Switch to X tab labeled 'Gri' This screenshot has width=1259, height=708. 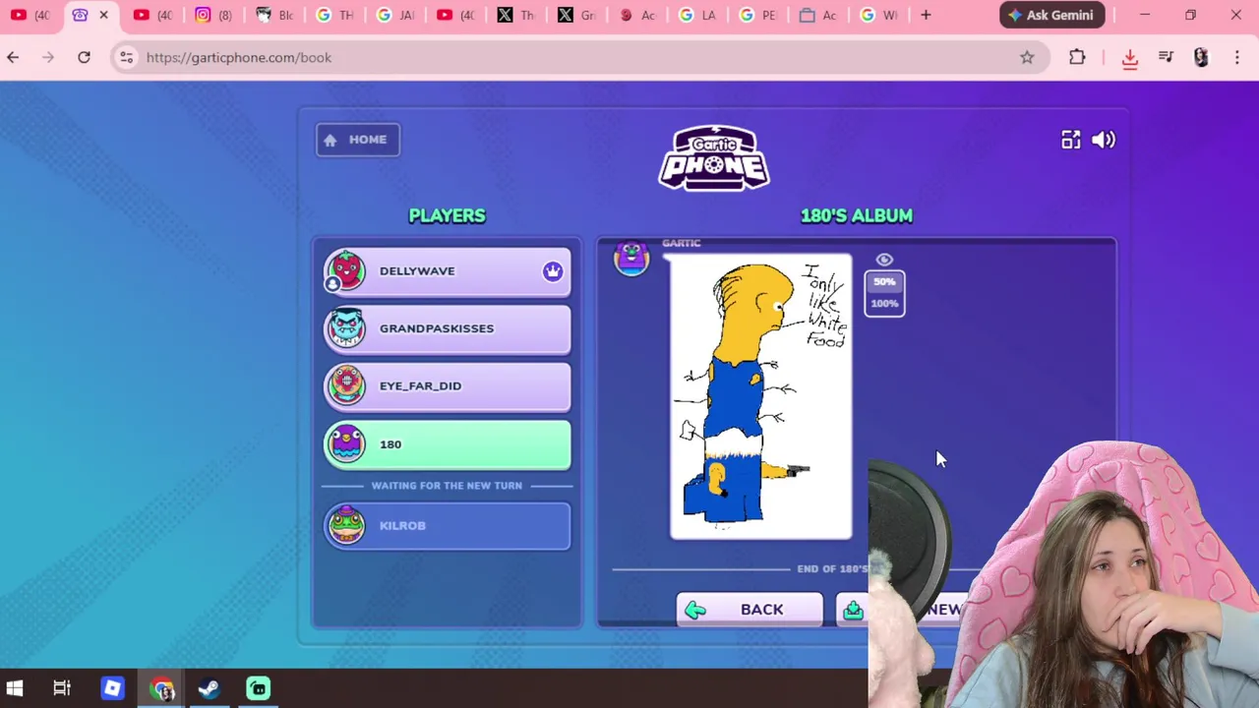[577, 15]
